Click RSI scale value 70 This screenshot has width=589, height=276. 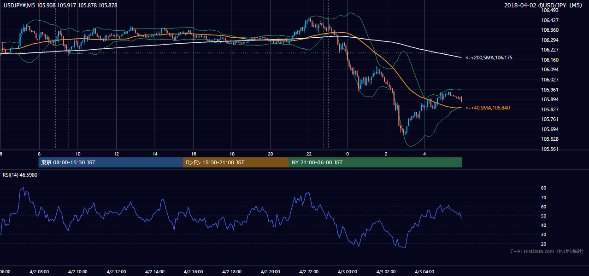pyautogui.click(x=544, y=197)
